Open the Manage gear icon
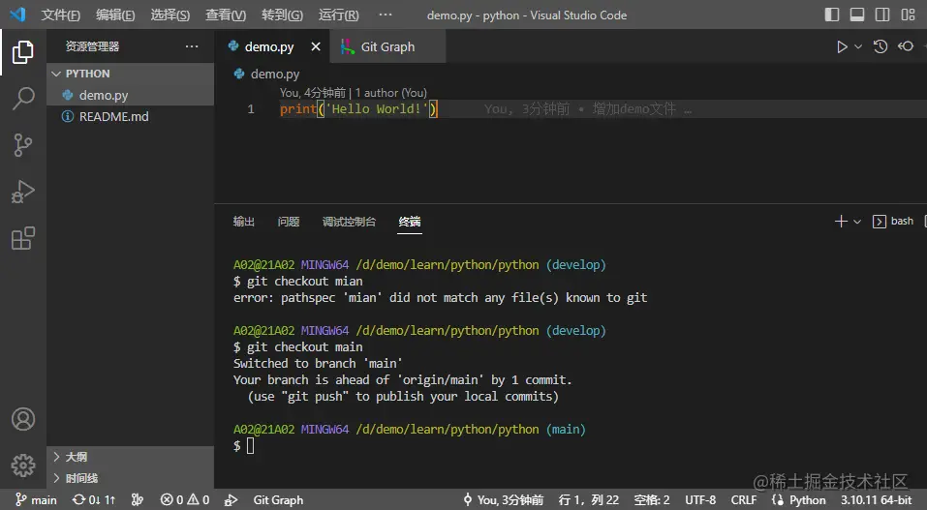927x510 pixels. coord(23,465)
